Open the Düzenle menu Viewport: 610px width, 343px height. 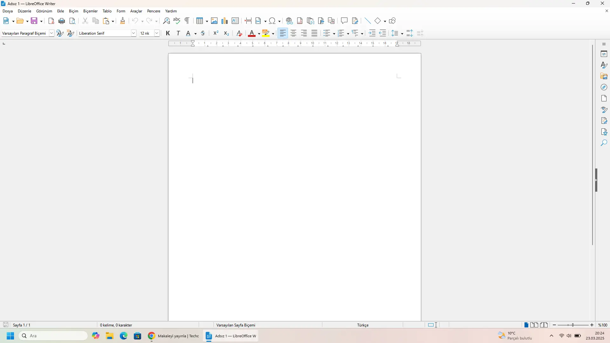coord(24,11)
